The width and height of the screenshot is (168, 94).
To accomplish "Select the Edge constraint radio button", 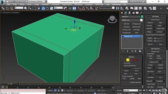I will click(x=155, y=56).
